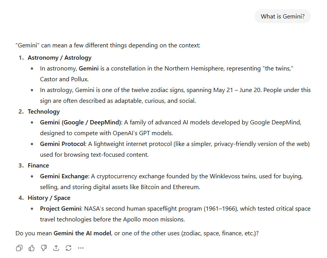Give the response a thumbs up
Image resolution: width=327 pixels, height=258 pixels.
(x=32, y=248)
